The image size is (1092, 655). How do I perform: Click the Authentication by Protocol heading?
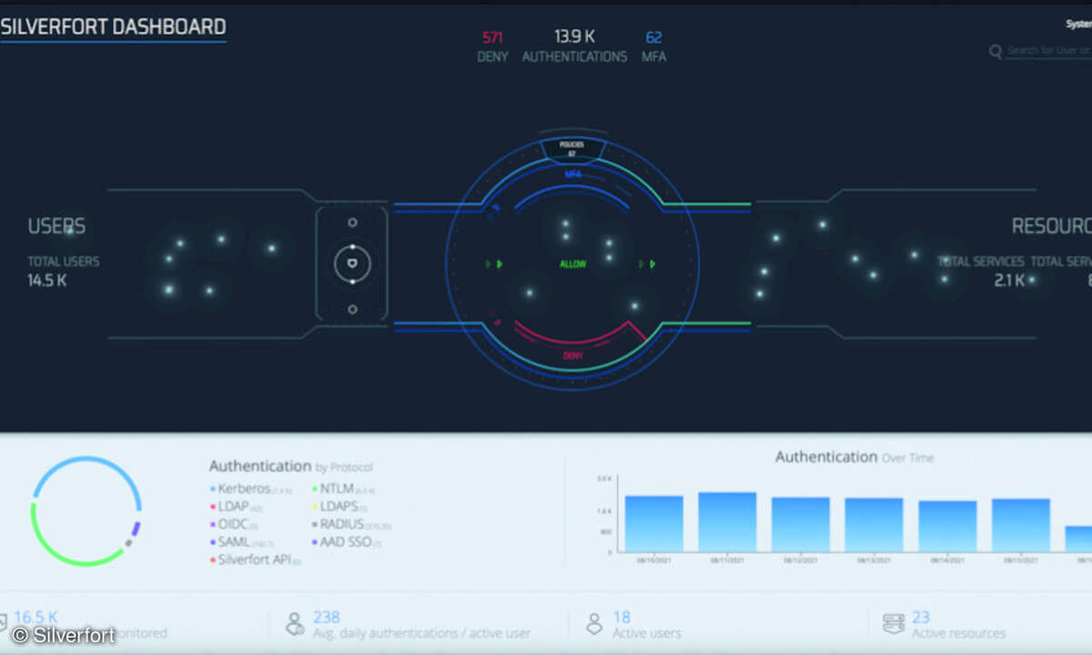pyautogui.click(x=291, y=466)
